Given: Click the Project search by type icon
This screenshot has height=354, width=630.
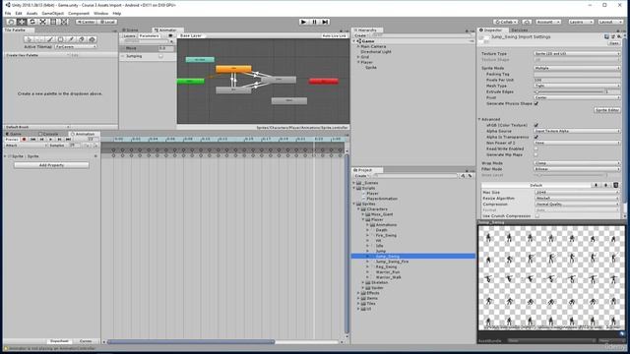Looking at the screenshot, I should point(463,176).
